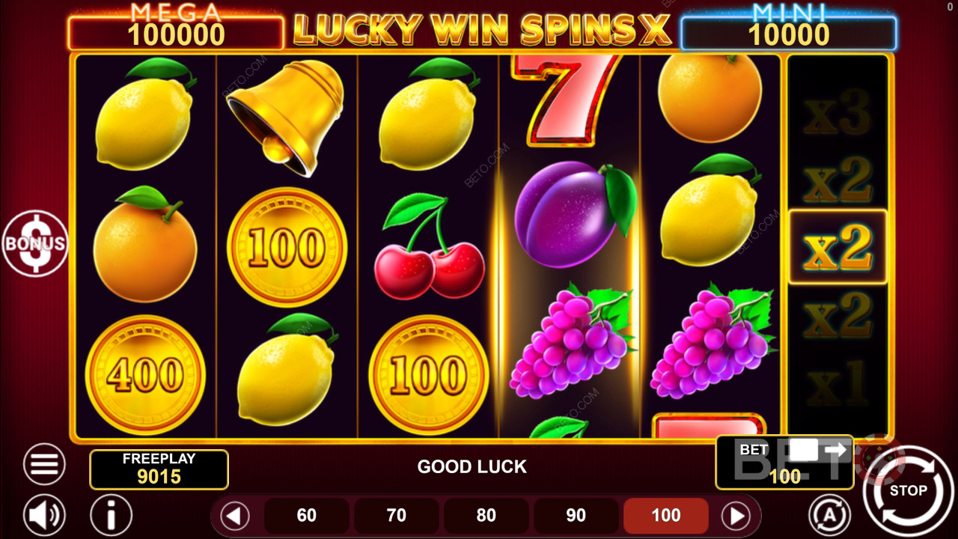Click the Bet 100 panel

point(785,463)
